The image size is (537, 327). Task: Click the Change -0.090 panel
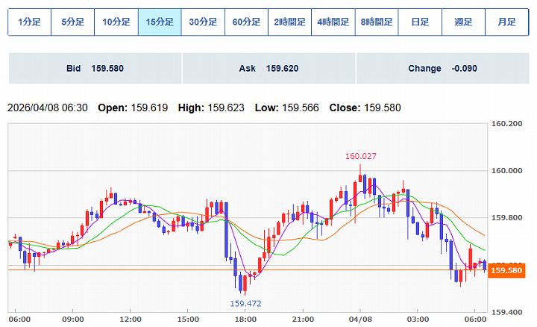coord(442,69)
